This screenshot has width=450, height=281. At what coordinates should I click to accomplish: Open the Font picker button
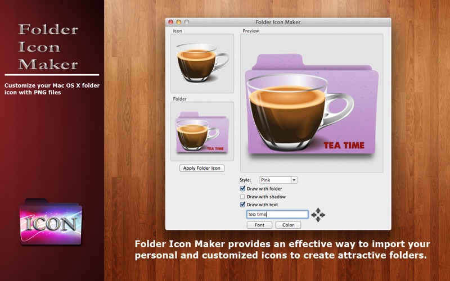tap(259, 225)
